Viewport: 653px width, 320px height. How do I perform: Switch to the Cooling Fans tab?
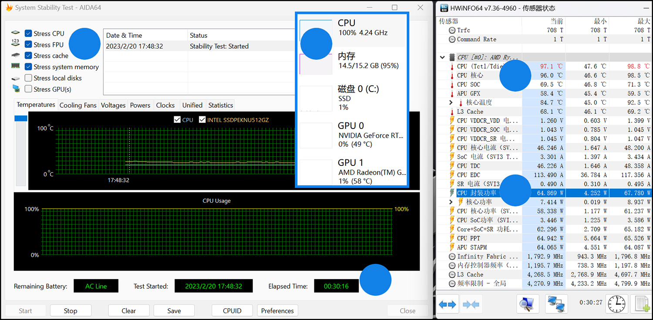point(78,105)
